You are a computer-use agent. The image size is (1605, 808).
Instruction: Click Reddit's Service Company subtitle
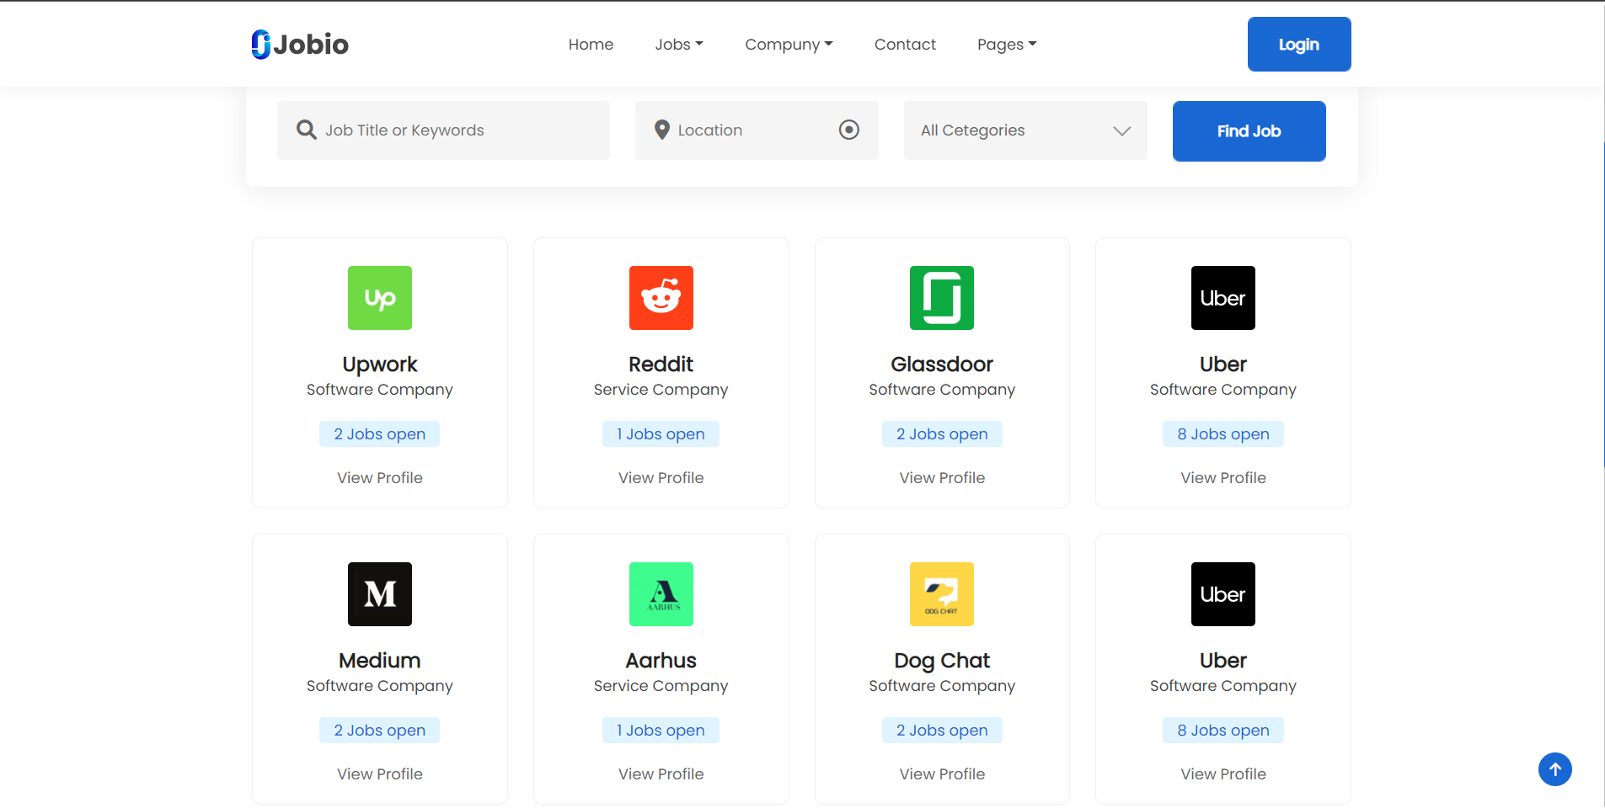(x=661, y=390)
